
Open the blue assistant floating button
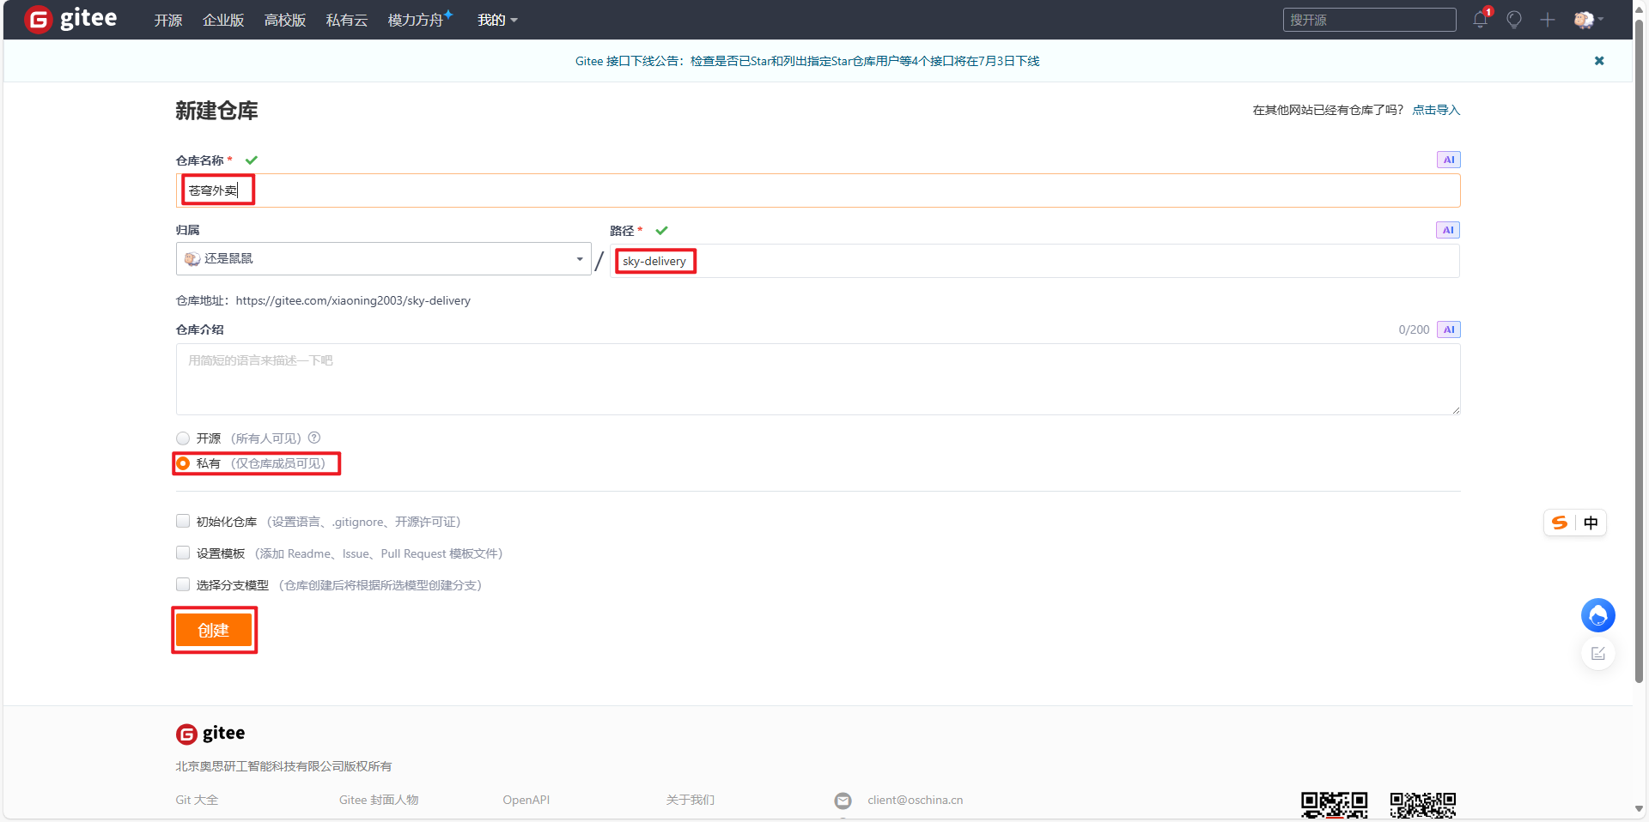tap(1598, 615)
